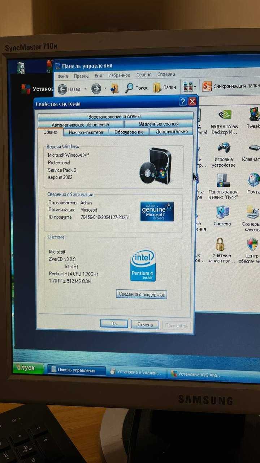Click the greyed-out Применить button
The width and height of the screenshot is (260, 463).
click(176, 326)
